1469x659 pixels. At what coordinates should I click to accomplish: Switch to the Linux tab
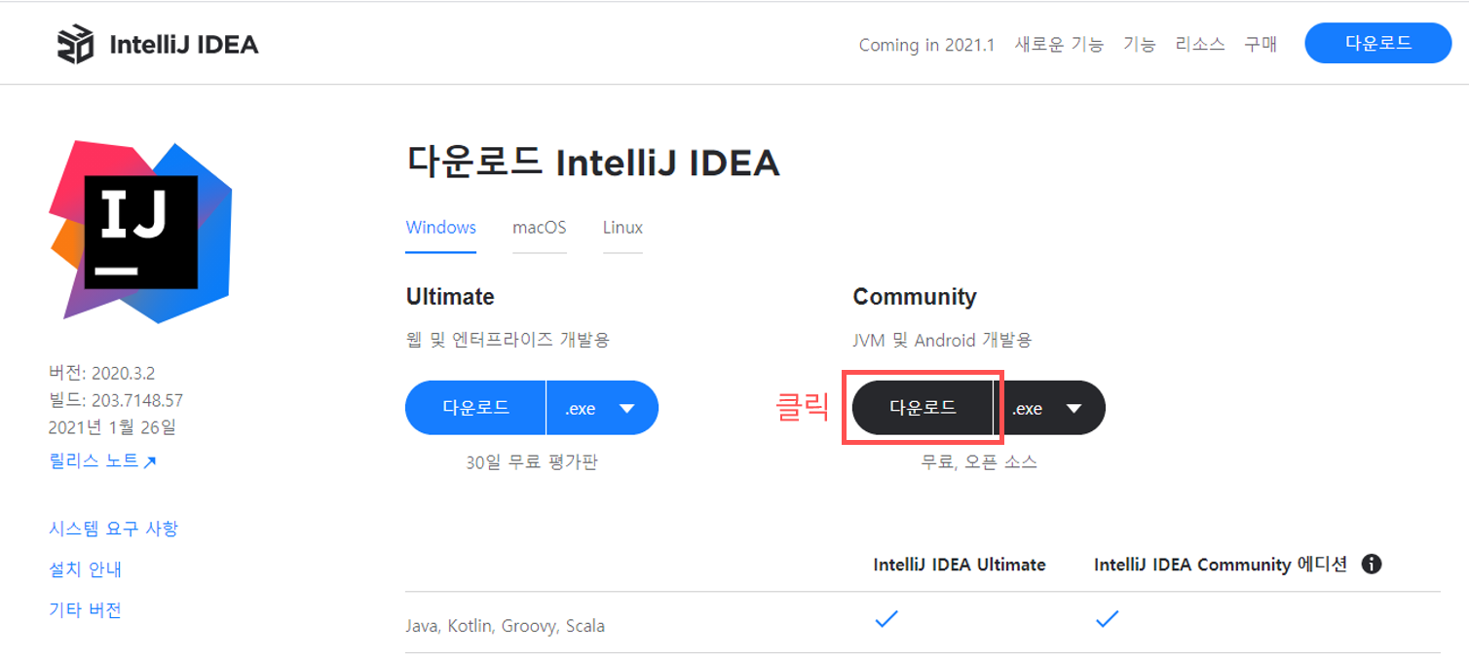tap(622, 227)
